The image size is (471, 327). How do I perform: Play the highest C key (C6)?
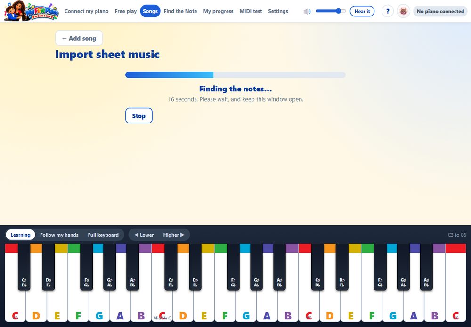(455, 307)
